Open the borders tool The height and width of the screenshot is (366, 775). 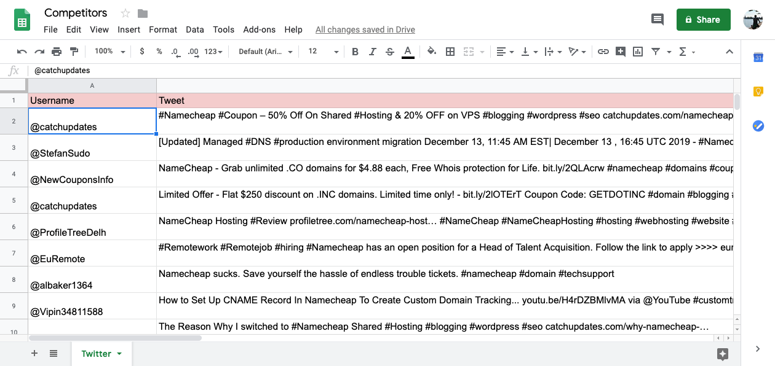[450, 52]
